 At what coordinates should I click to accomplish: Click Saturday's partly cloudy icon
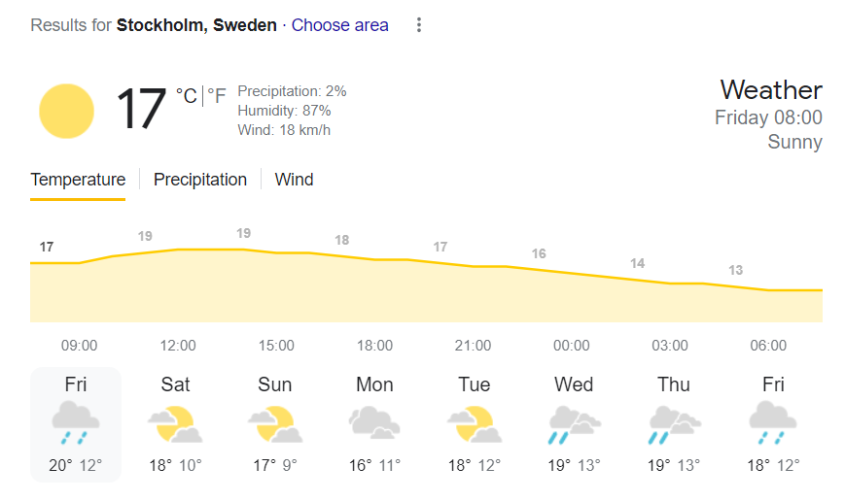tap(175, 424)
